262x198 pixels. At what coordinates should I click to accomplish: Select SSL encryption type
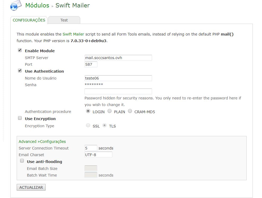point(88,125)
